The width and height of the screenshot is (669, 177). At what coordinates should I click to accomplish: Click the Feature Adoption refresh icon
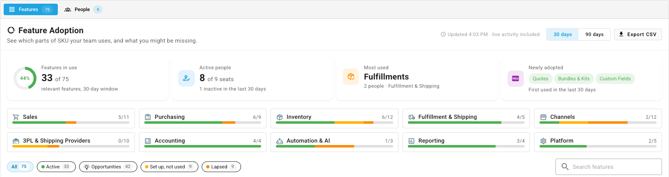[11, 30]
